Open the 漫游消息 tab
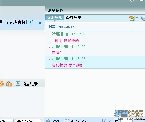Screen dimensions: 145x122 pos(73,18)
